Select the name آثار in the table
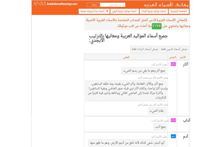Image resolution: width=221 pixels, height=147 pixels. tap(185, 64)
